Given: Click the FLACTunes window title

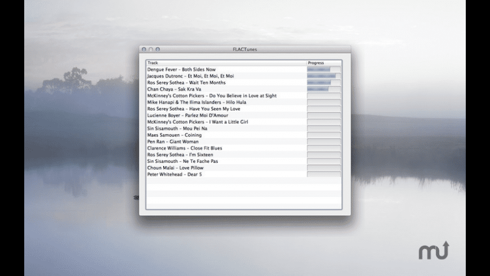Looking at the screenshot, I should 244,50.
